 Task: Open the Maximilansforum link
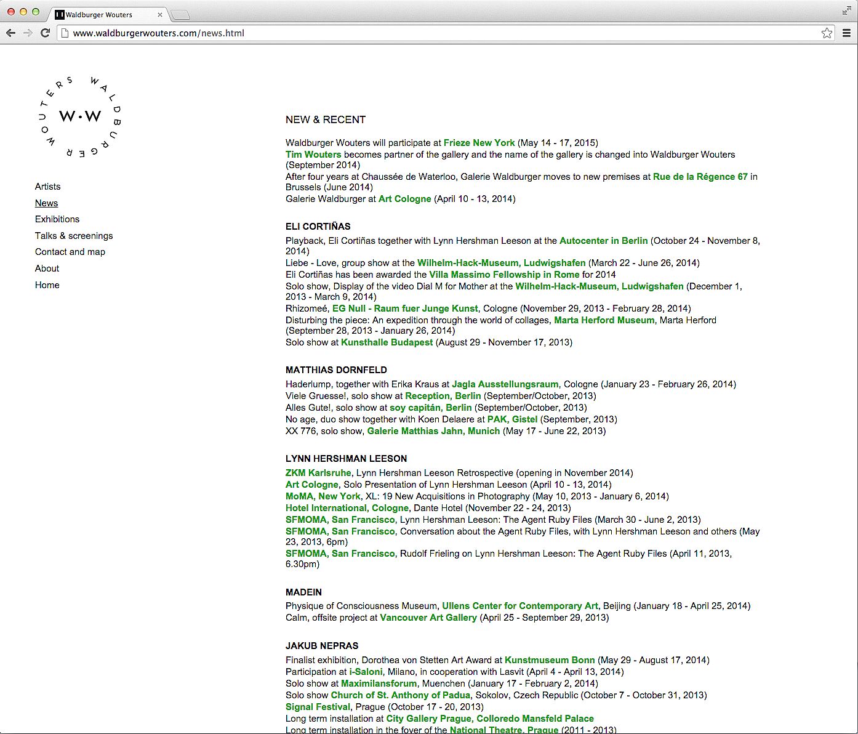click(x=379, y=684)
